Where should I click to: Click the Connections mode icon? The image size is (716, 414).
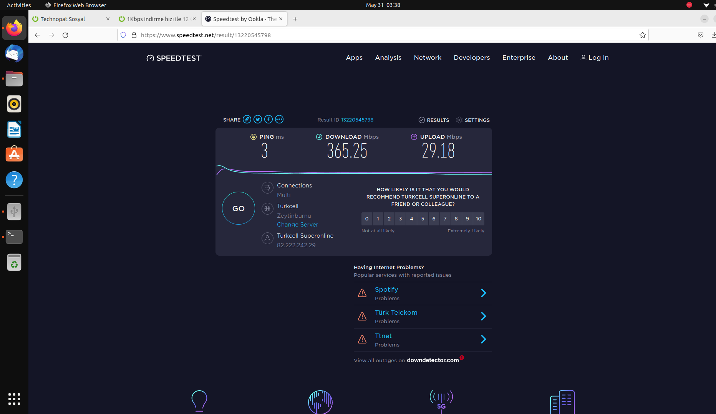(267, 188)
